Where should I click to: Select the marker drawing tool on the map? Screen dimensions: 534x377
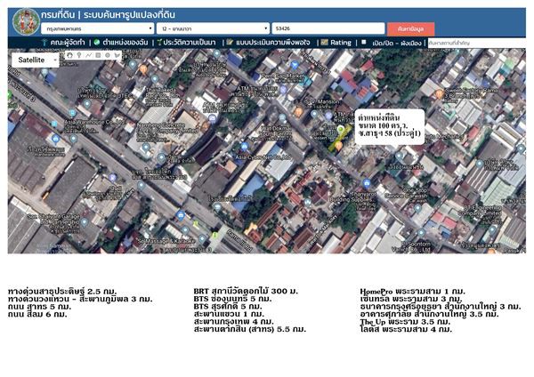click(x=79, y=55)
